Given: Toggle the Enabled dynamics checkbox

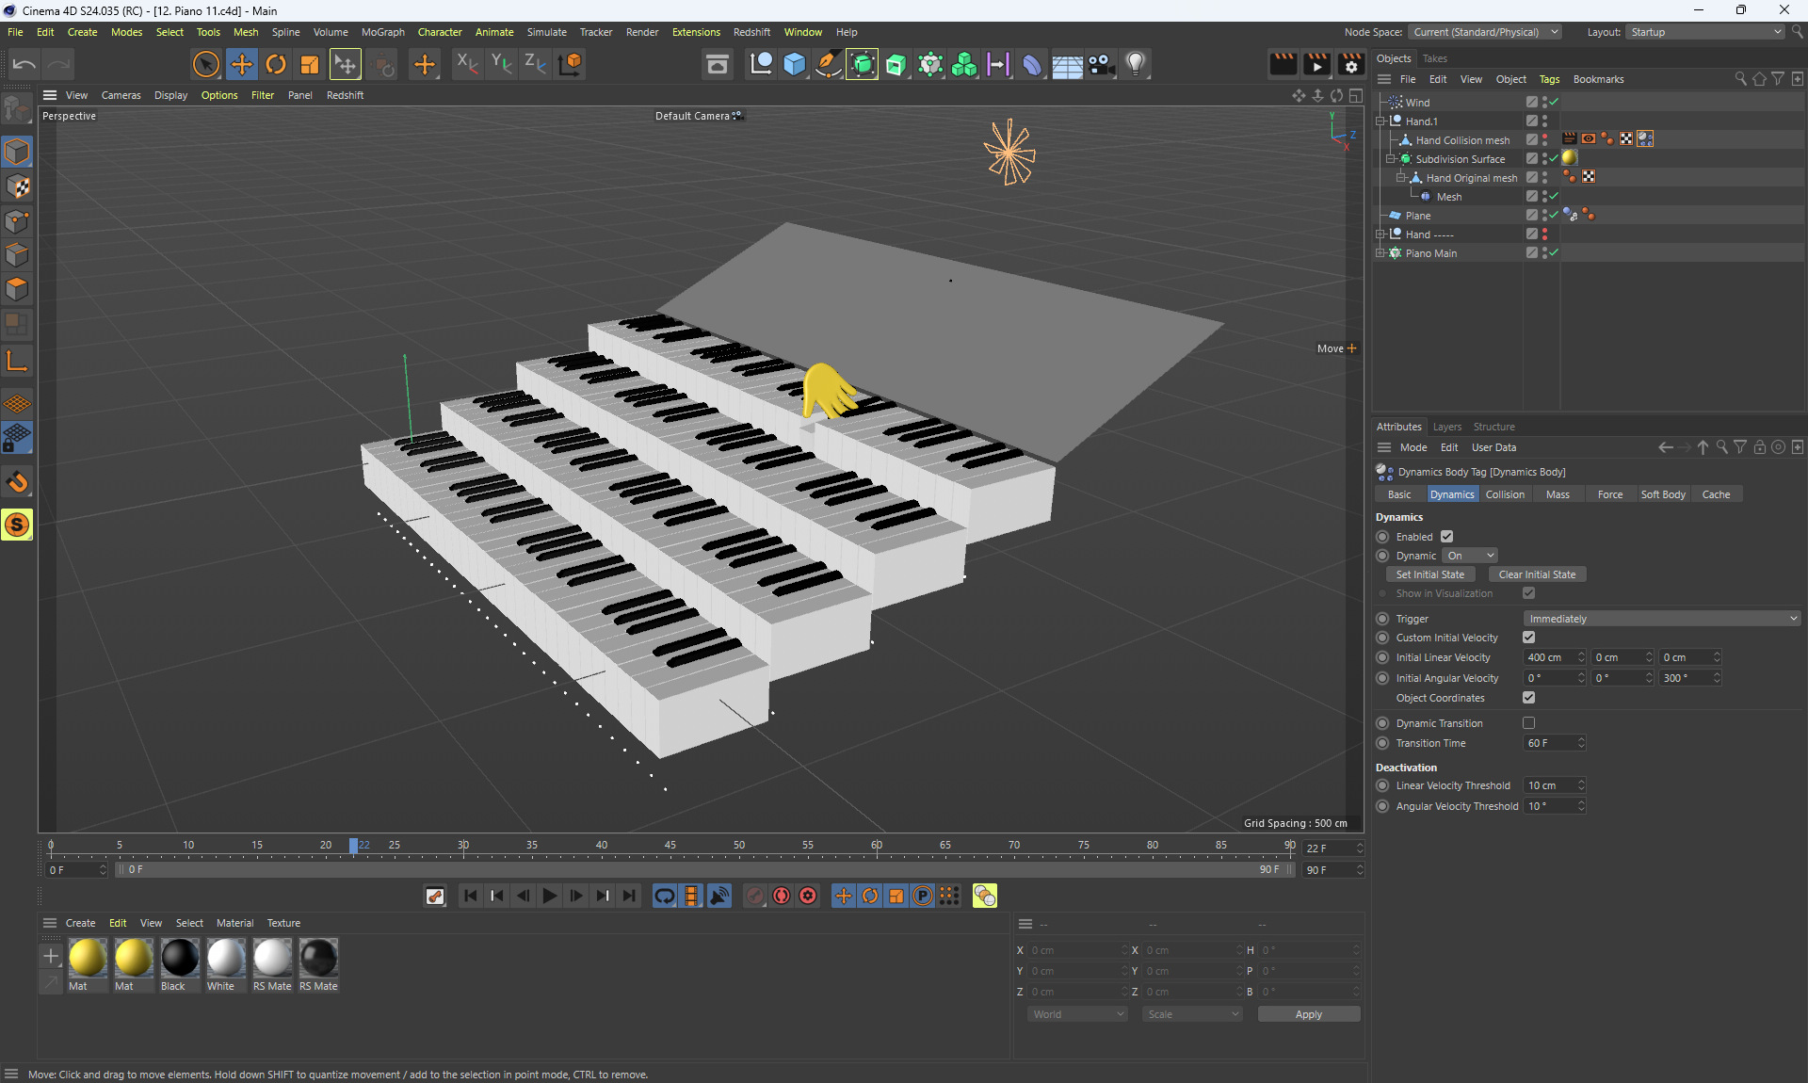Looking at the screenshot, I should (x=1446, y=537).
